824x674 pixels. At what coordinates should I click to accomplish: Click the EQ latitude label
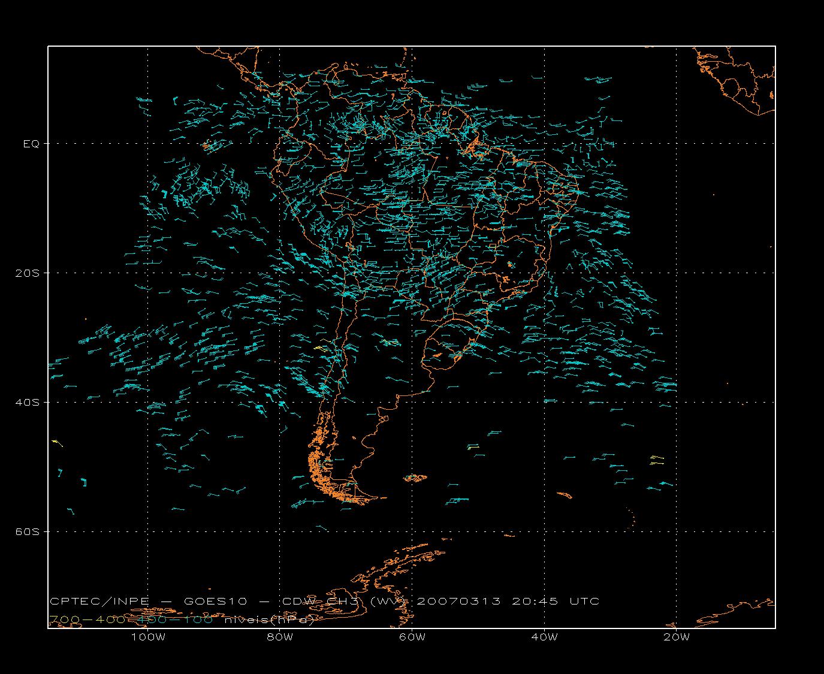pos(31,144)
